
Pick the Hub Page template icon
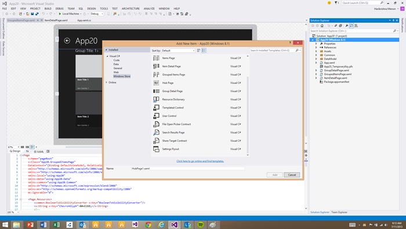click(x=156, y=83)
